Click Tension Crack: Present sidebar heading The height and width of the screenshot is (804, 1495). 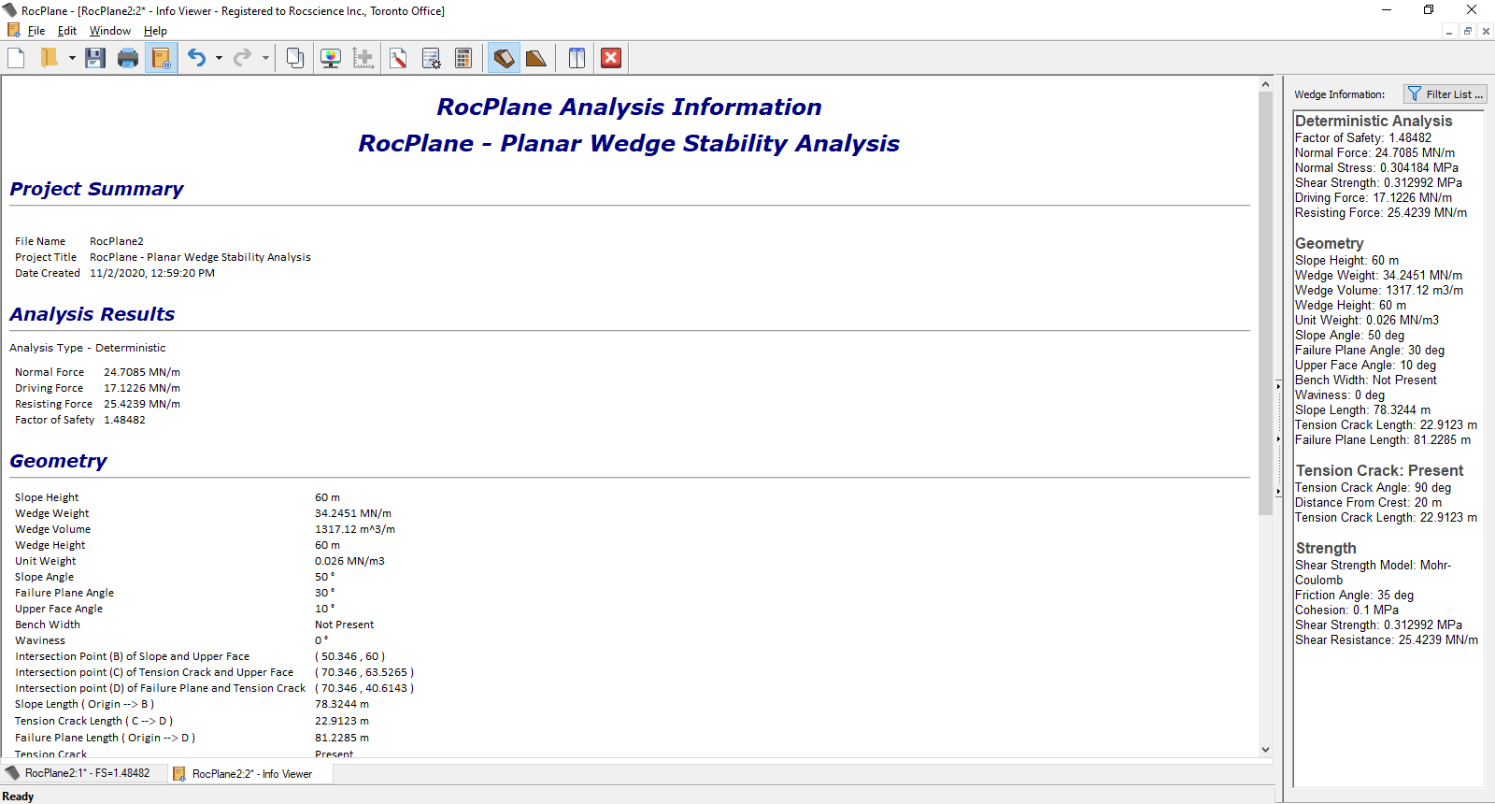1379,470
